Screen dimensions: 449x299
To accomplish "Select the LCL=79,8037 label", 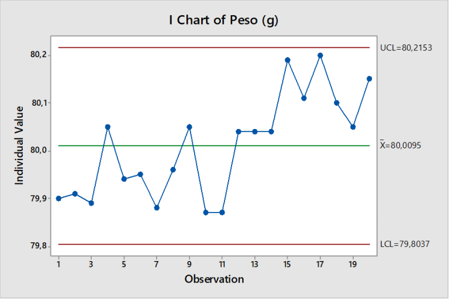I will tap(405, 244).
